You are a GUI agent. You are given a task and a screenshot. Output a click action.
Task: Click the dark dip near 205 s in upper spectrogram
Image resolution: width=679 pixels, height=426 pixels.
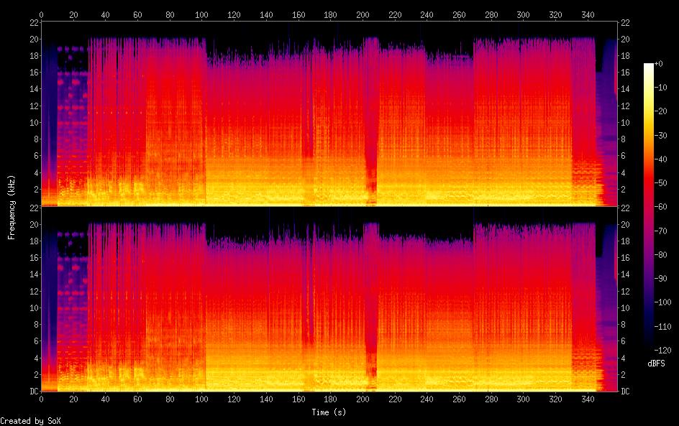(x=371, y=165)
